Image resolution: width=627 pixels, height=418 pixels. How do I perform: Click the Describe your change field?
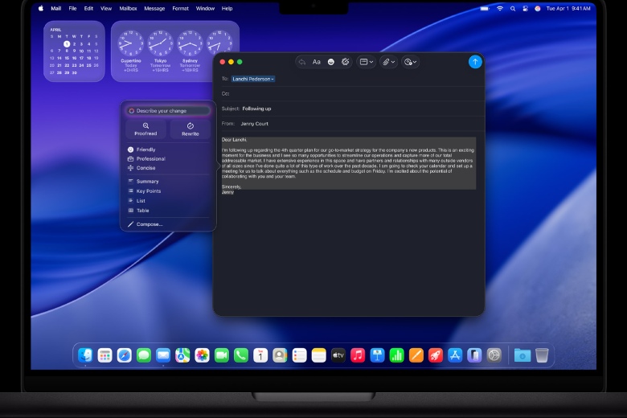click(167, 111)
